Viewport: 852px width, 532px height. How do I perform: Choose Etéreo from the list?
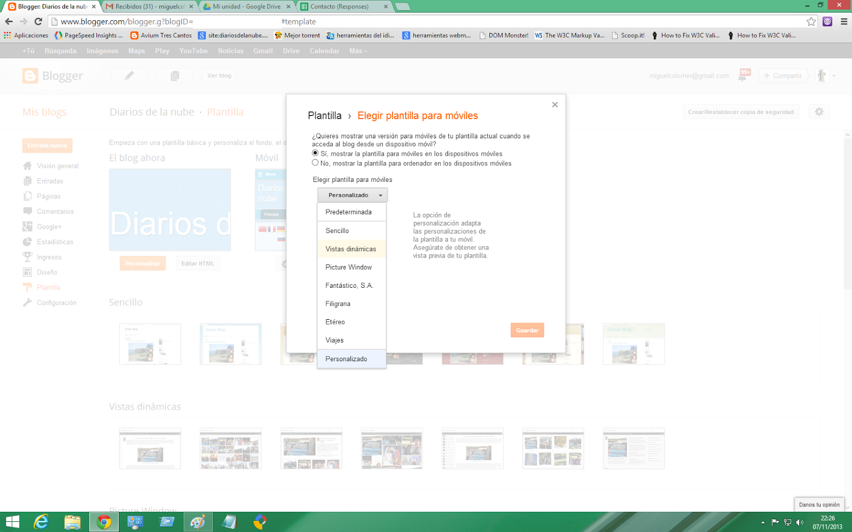351,322
